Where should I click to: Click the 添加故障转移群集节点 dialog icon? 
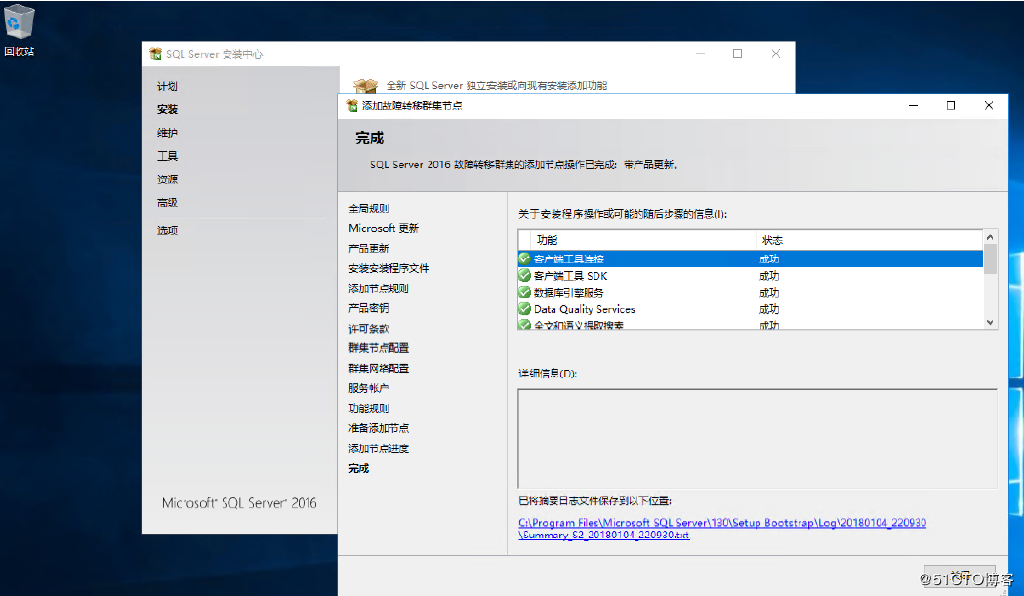pyautogui.click(x=349, y=105)
